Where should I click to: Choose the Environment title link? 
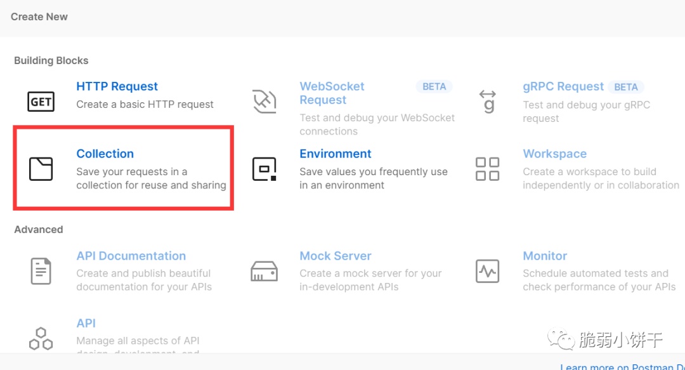pyautogui.click(x=335, y=154)
